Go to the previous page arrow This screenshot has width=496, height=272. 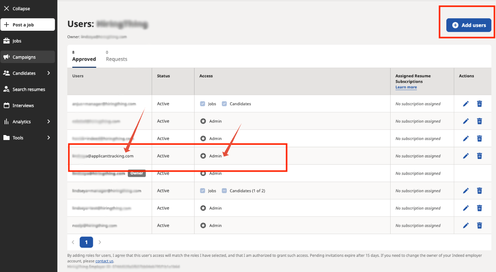tap(73, 242)
